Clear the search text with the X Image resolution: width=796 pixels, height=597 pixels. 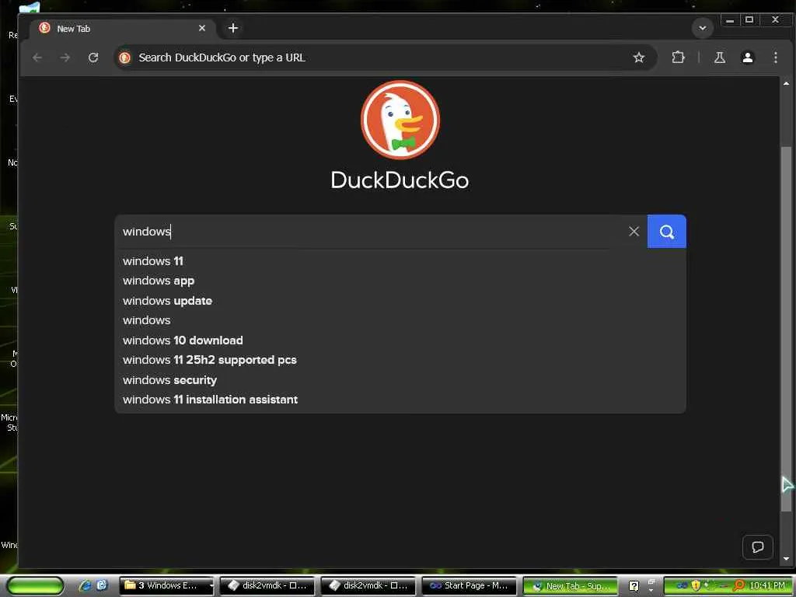pyautogui.click(x=634, y=232)
